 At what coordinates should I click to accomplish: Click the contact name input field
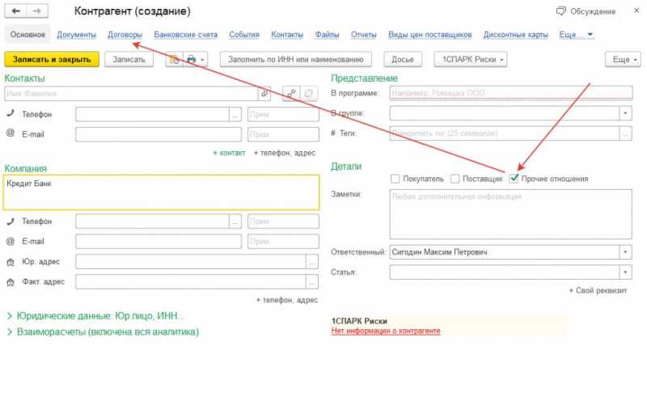point(131,94)
